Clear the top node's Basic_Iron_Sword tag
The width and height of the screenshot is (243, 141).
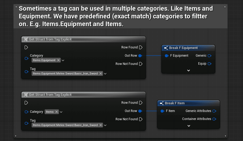coord(101,73)
